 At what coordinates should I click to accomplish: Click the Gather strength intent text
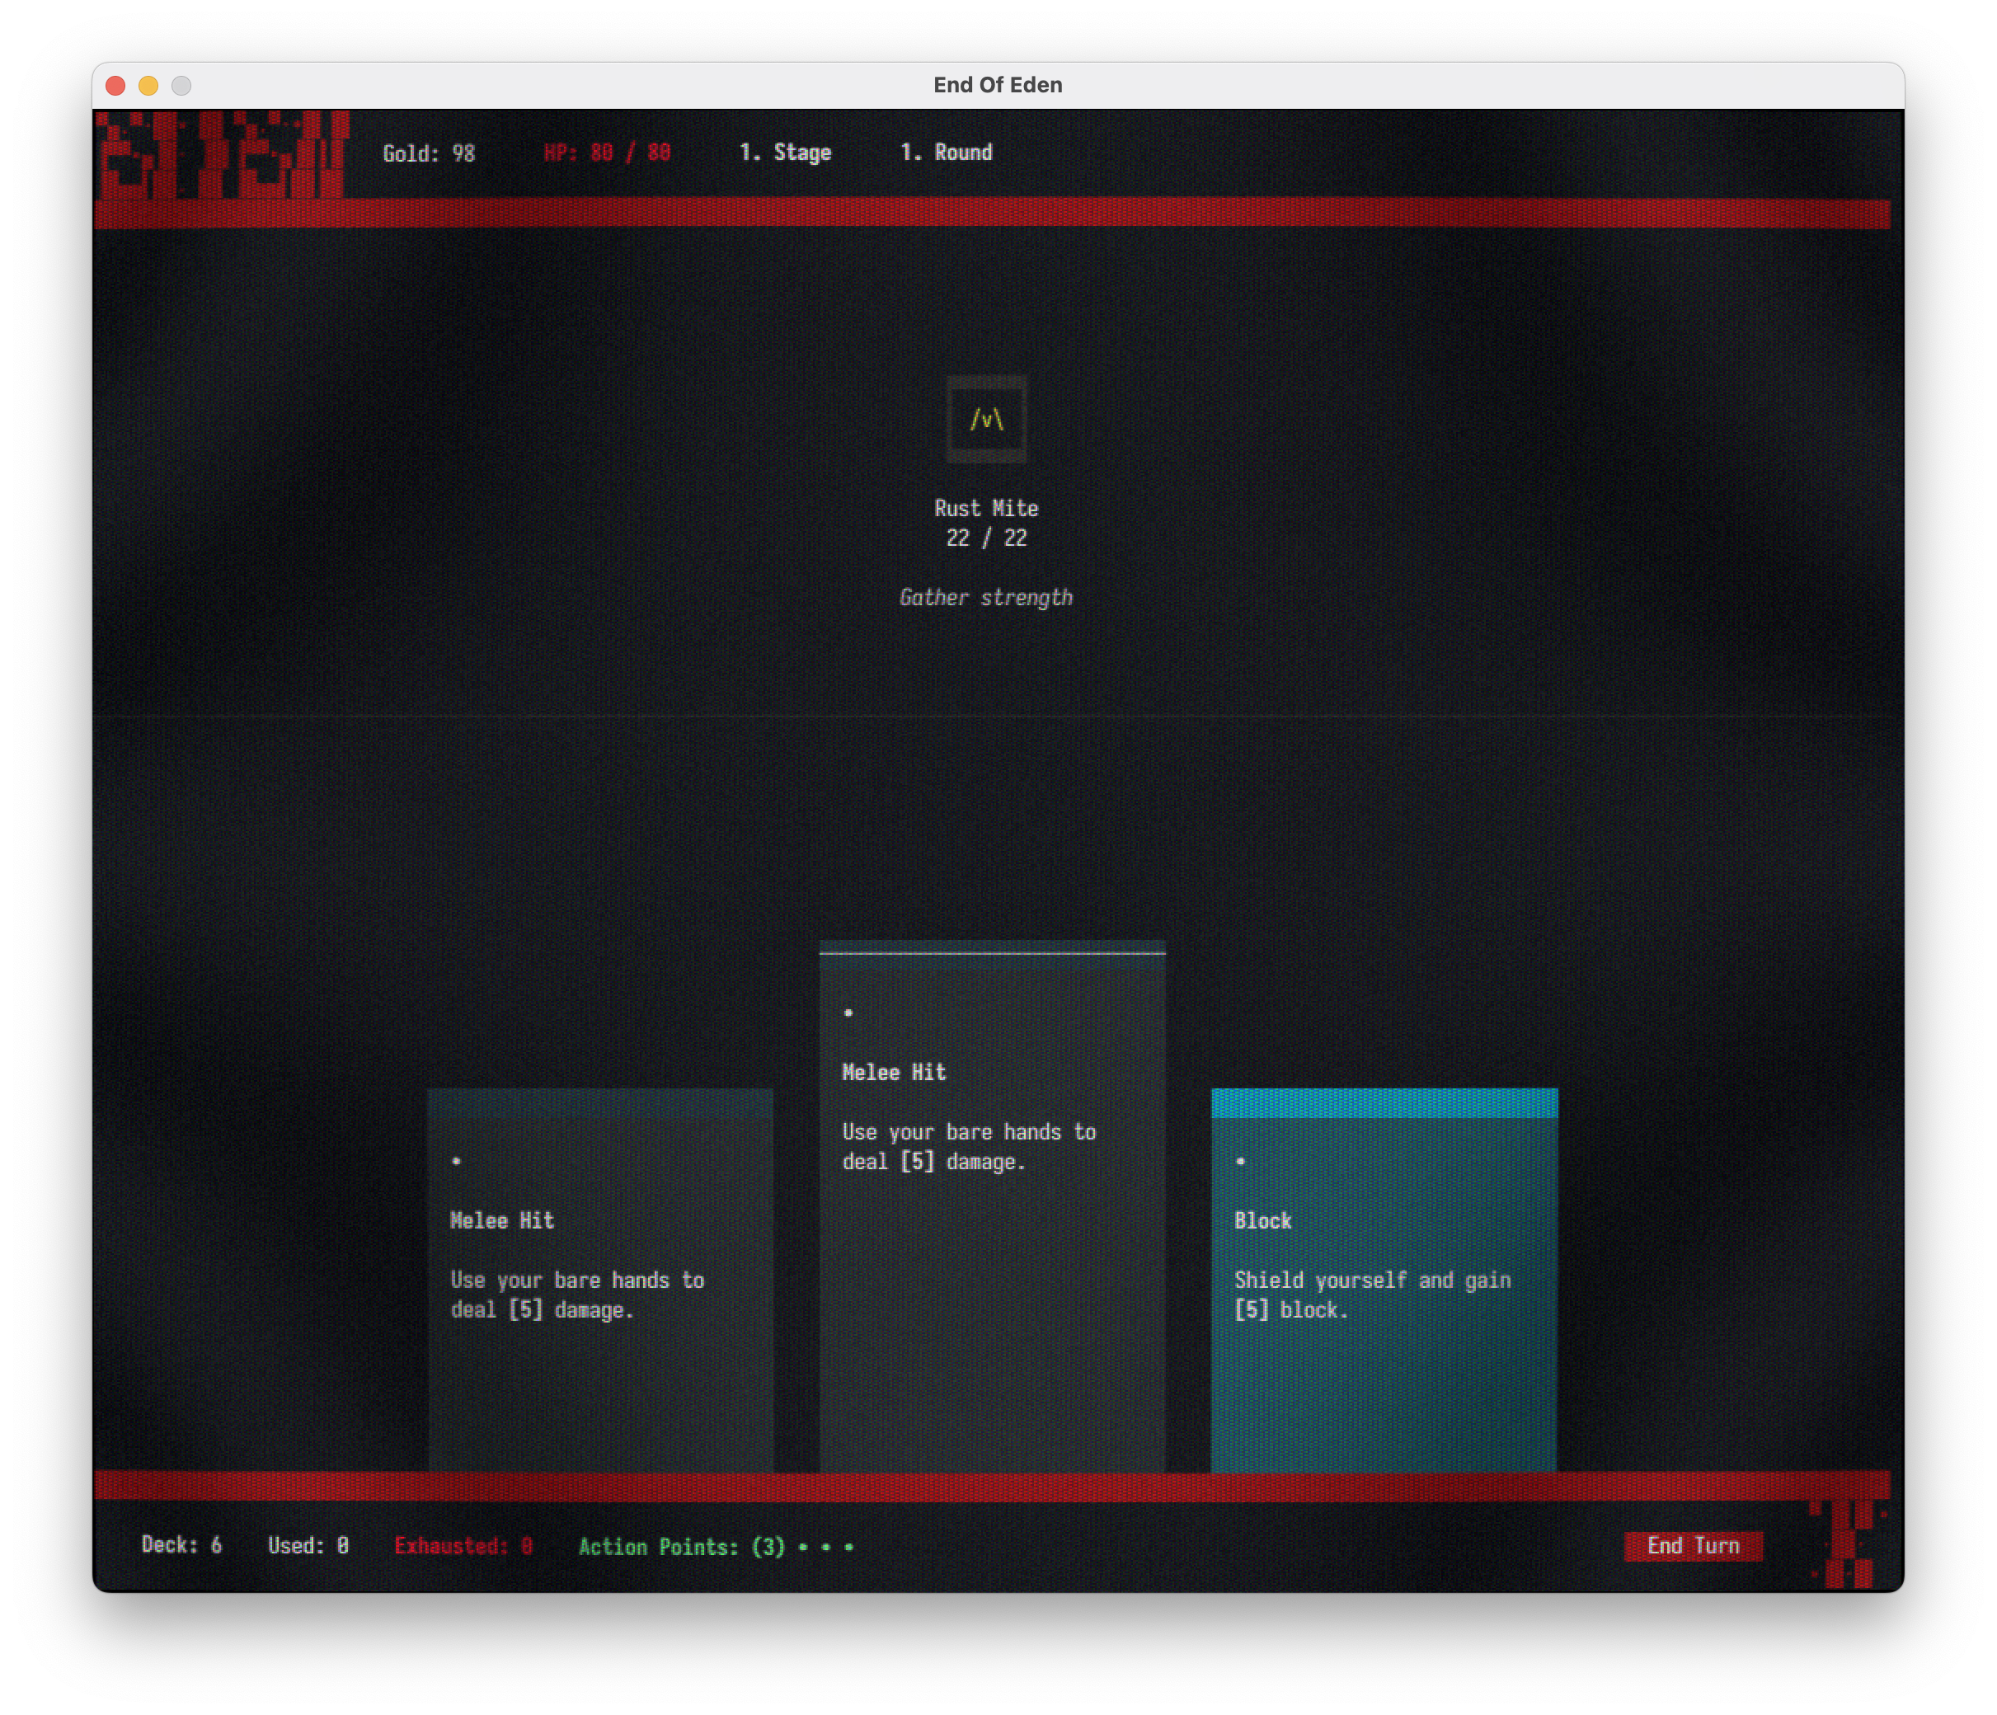[x=985, y=597]
